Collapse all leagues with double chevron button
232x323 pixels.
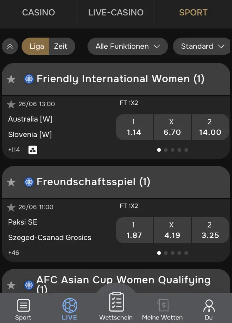pos(10,46)
